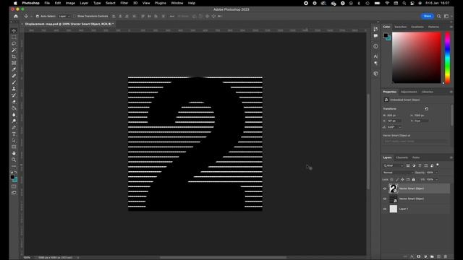The height and width of the screenshot is (260, 463).
Task: Open the Layers panel options menu
Action: (451, 157)
